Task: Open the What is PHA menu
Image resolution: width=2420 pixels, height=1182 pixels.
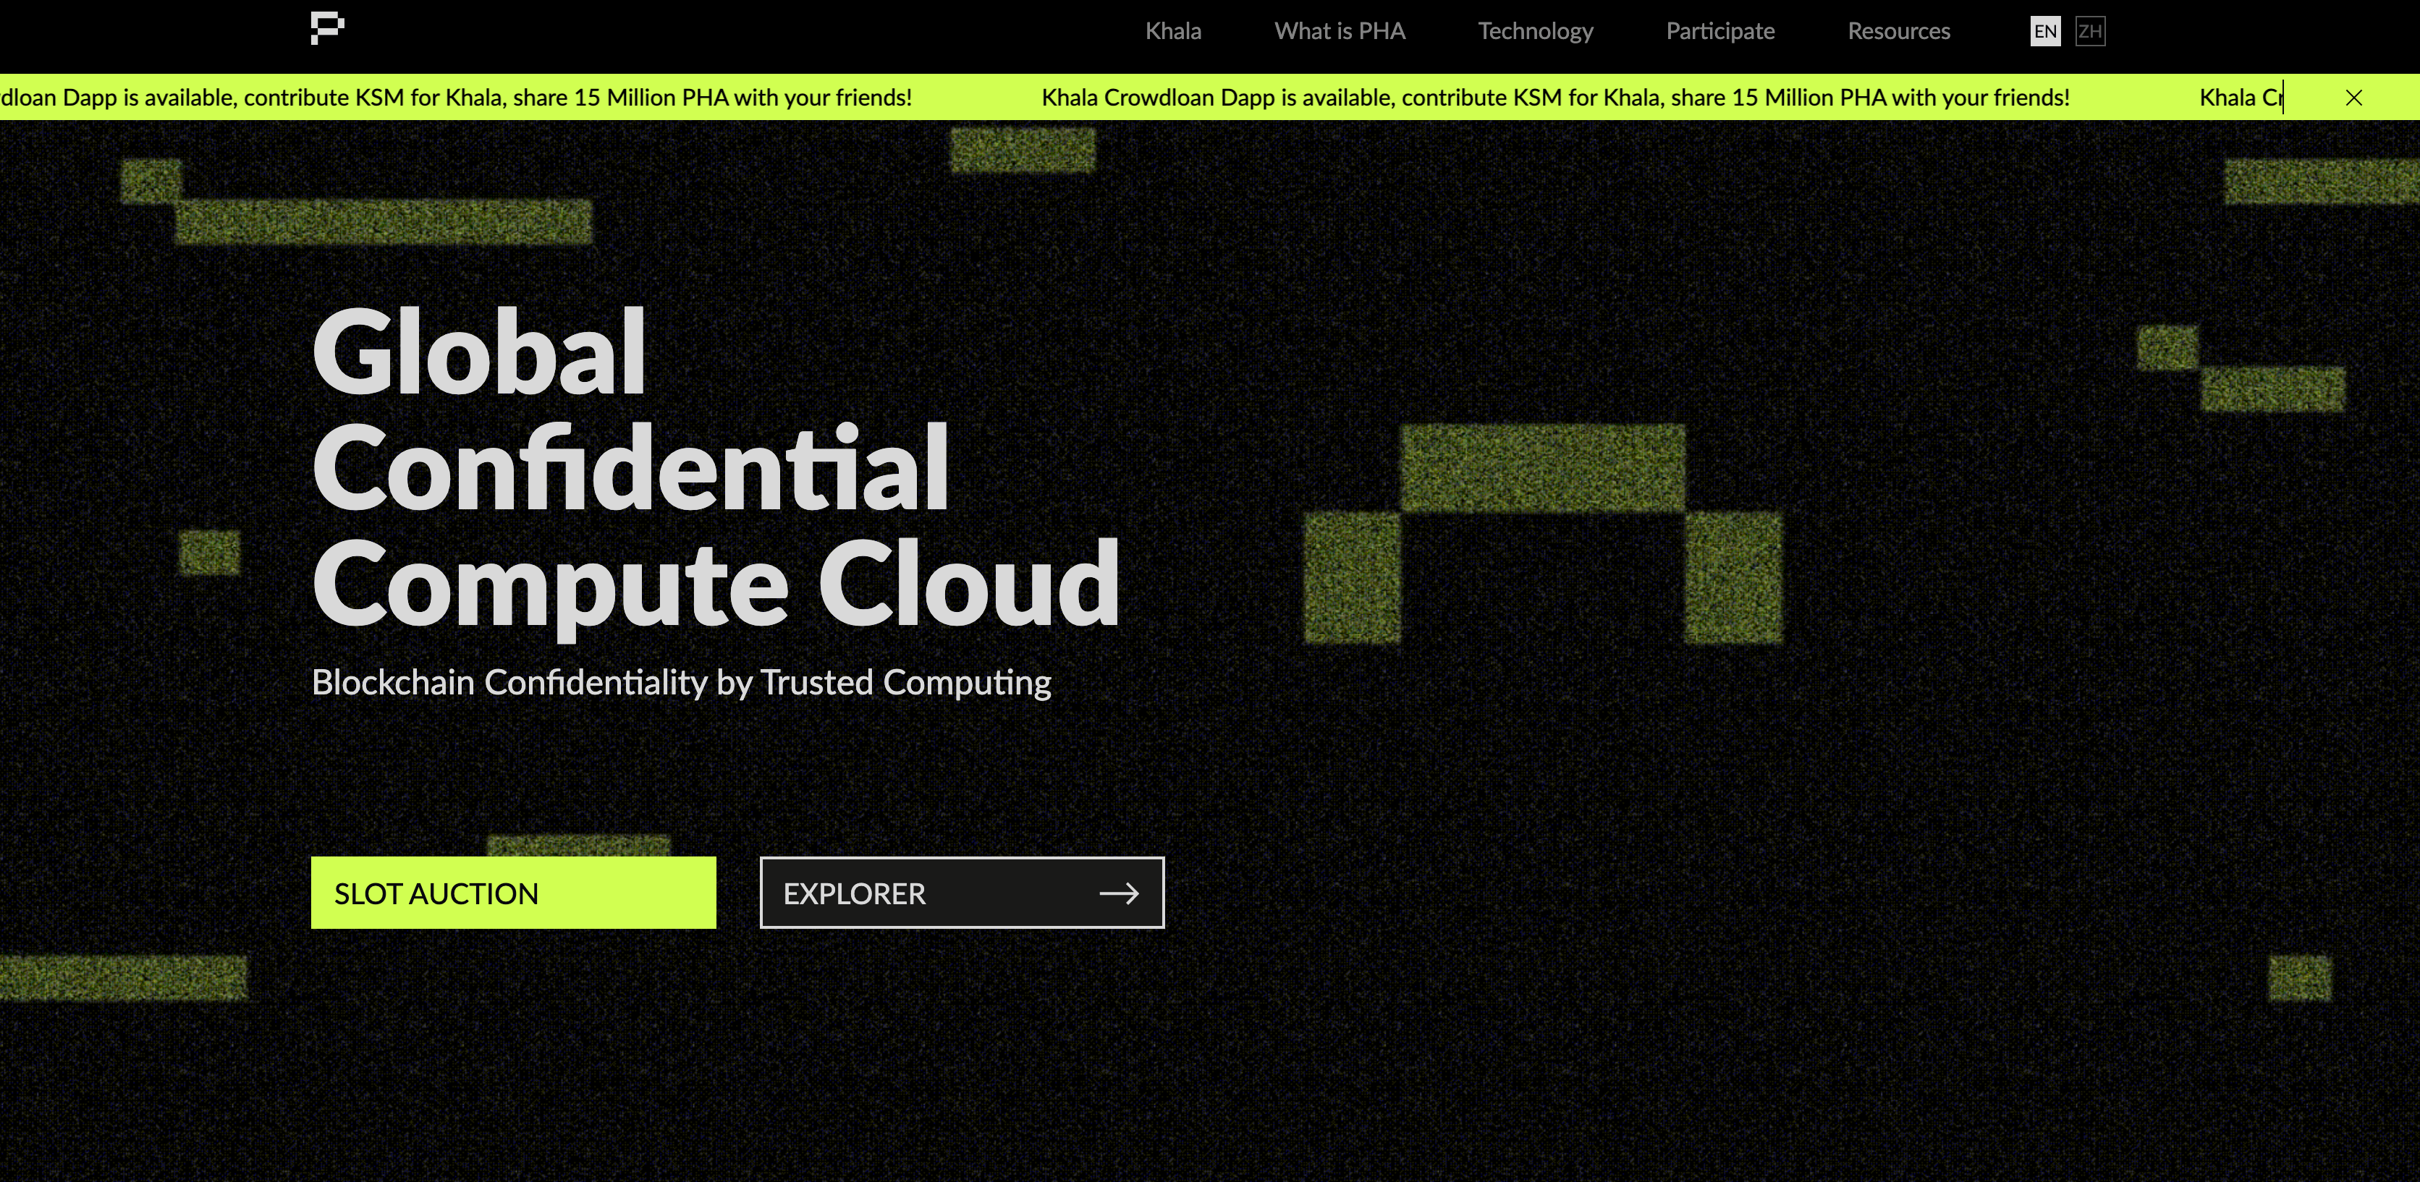Action: pos(1339,32)
